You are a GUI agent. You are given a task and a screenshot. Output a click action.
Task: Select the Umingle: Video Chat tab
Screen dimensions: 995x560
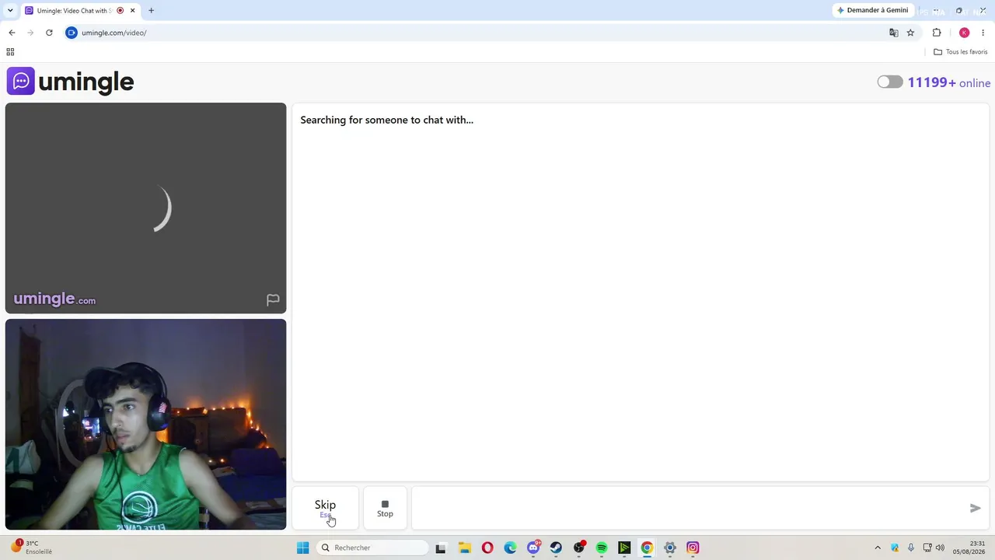coord(80,10)
